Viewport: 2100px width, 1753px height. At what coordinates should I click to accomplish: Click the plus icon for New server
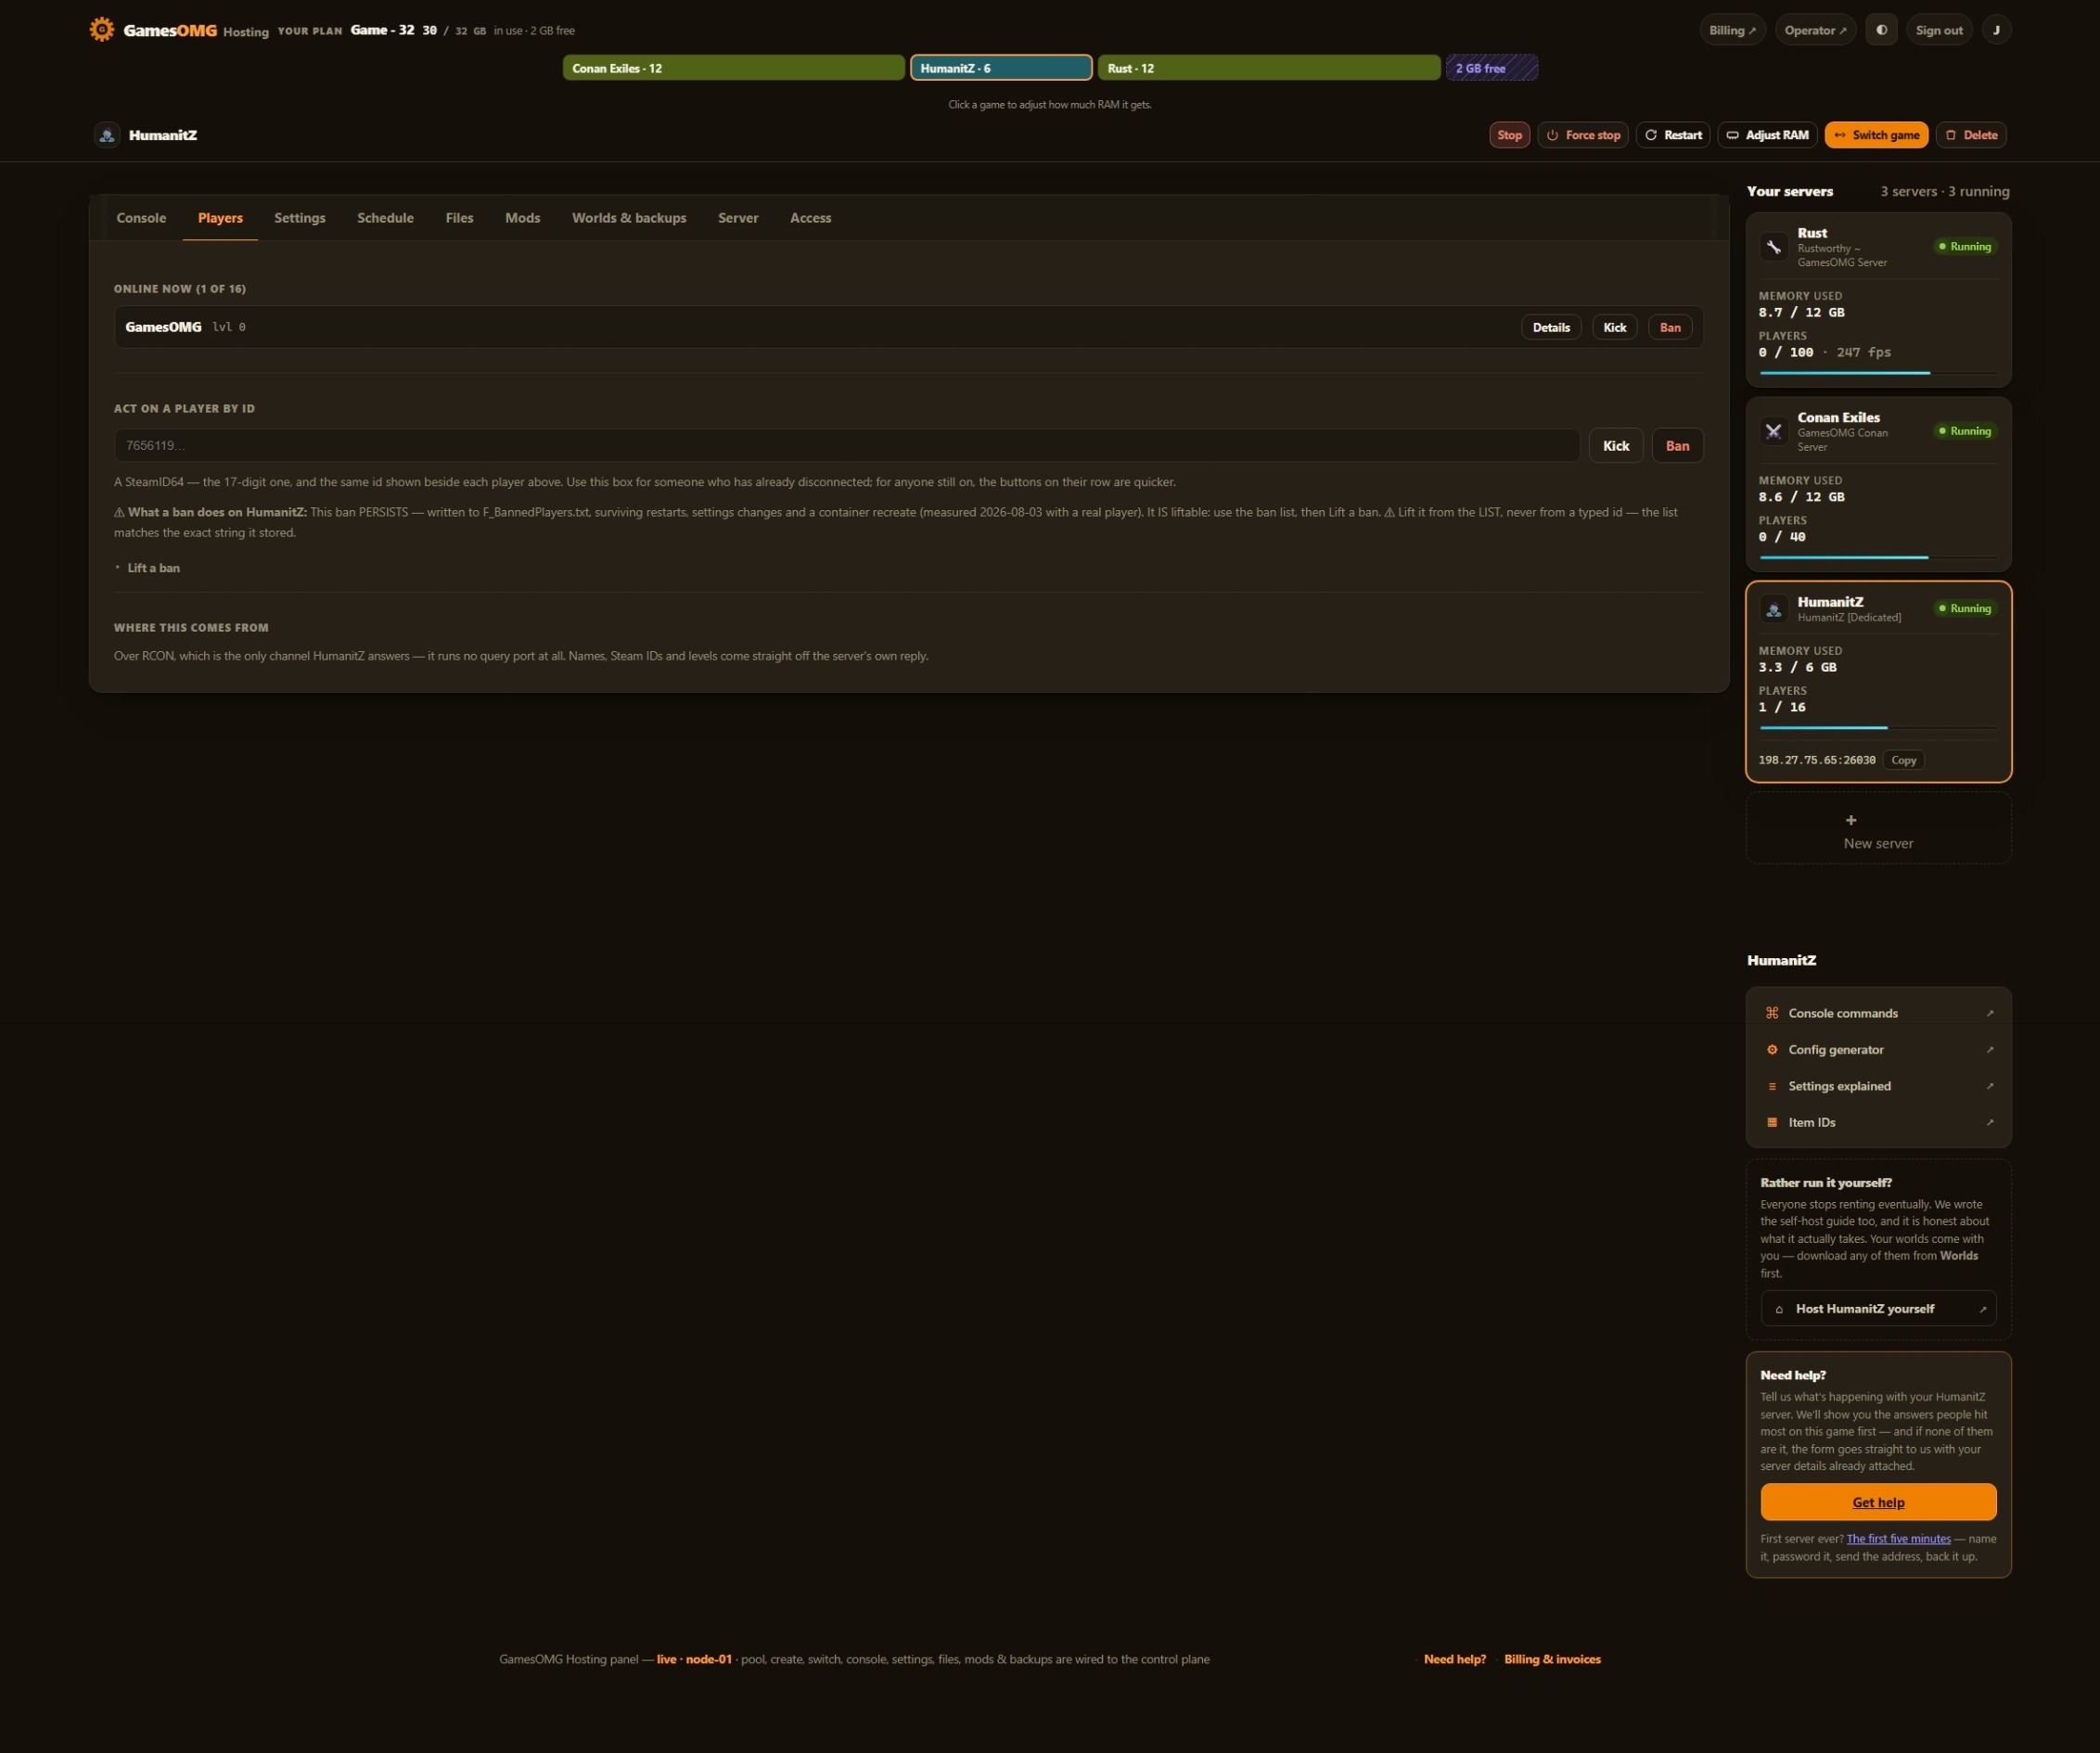(x=1851, y=820)
